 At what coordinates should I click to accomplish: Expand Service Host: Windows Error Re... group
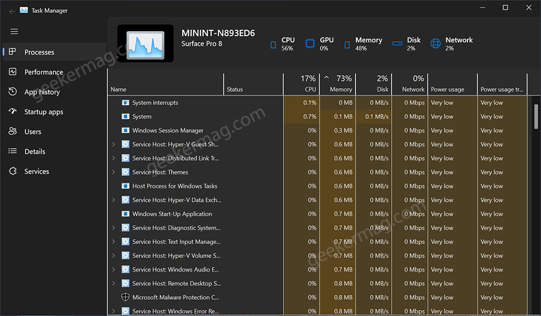click(x=114, y=311)
